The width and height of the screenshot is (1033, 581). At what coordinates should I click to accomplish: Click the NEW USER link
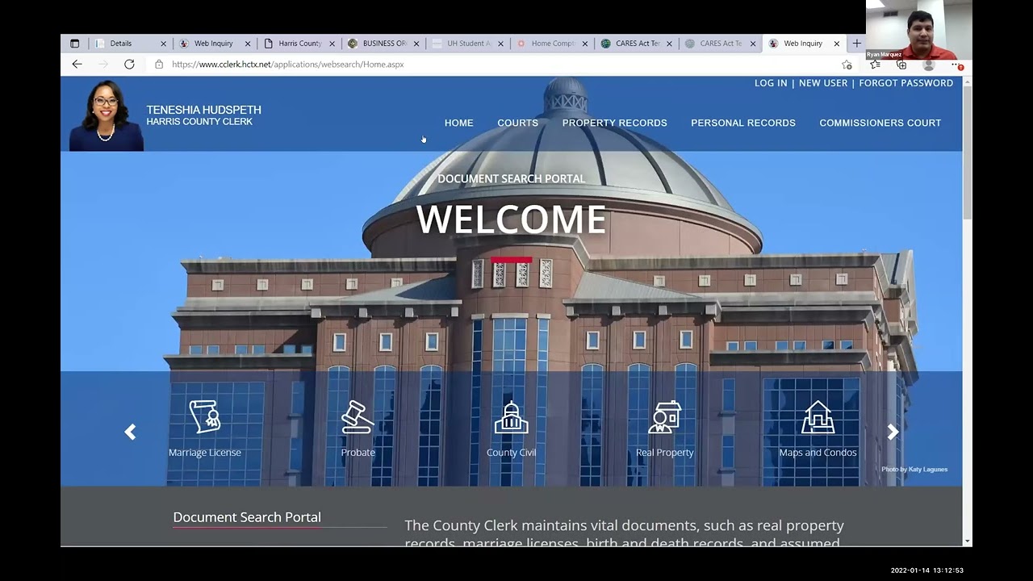823,83
